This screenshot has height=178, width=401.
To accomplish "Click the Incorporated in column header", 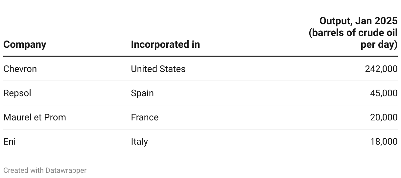I will [165, 44].
